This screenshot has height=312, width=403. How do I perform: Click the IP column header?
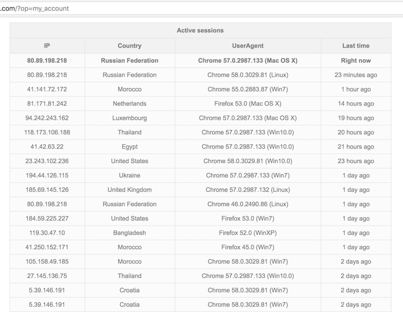(x=47, y=45)
